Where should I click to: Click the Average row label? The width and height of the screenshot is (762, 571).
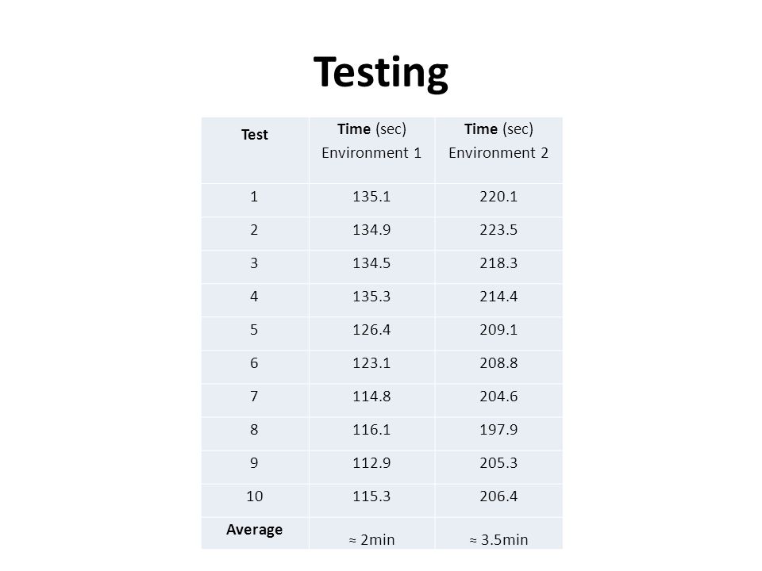(x=255, y=533)
